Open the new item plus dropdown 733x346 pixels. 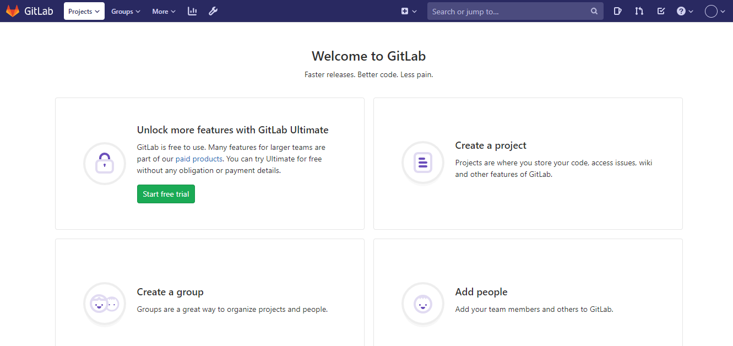(x=409, y=11)
